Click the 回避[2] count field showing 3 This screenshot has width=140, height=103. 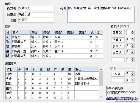click(x=129, y=32)
